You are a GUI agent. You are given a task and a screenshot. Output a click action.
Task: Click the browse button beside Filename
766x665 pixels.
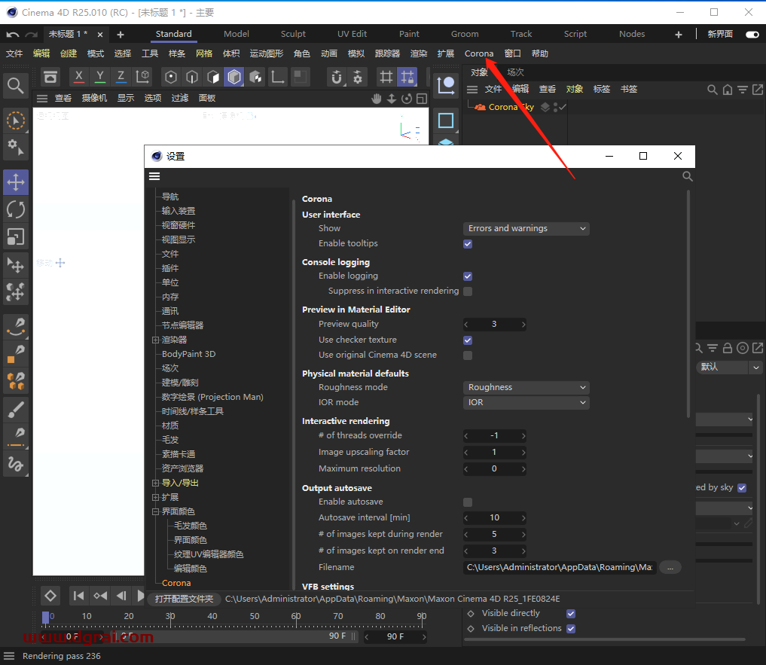pos(670,567)
